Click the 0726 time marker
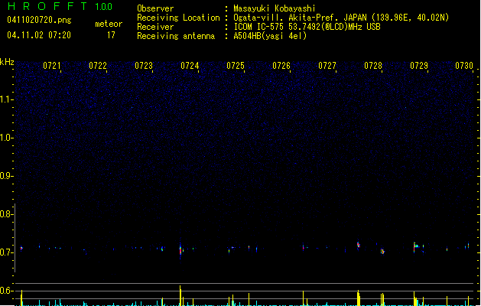Viewport: 481px width, 306px height. (281, 66)
